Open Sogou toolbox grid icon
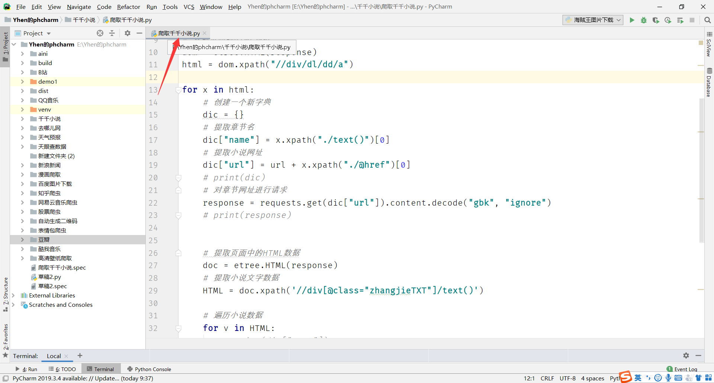The image size is (714, 383). pos(708,378)
